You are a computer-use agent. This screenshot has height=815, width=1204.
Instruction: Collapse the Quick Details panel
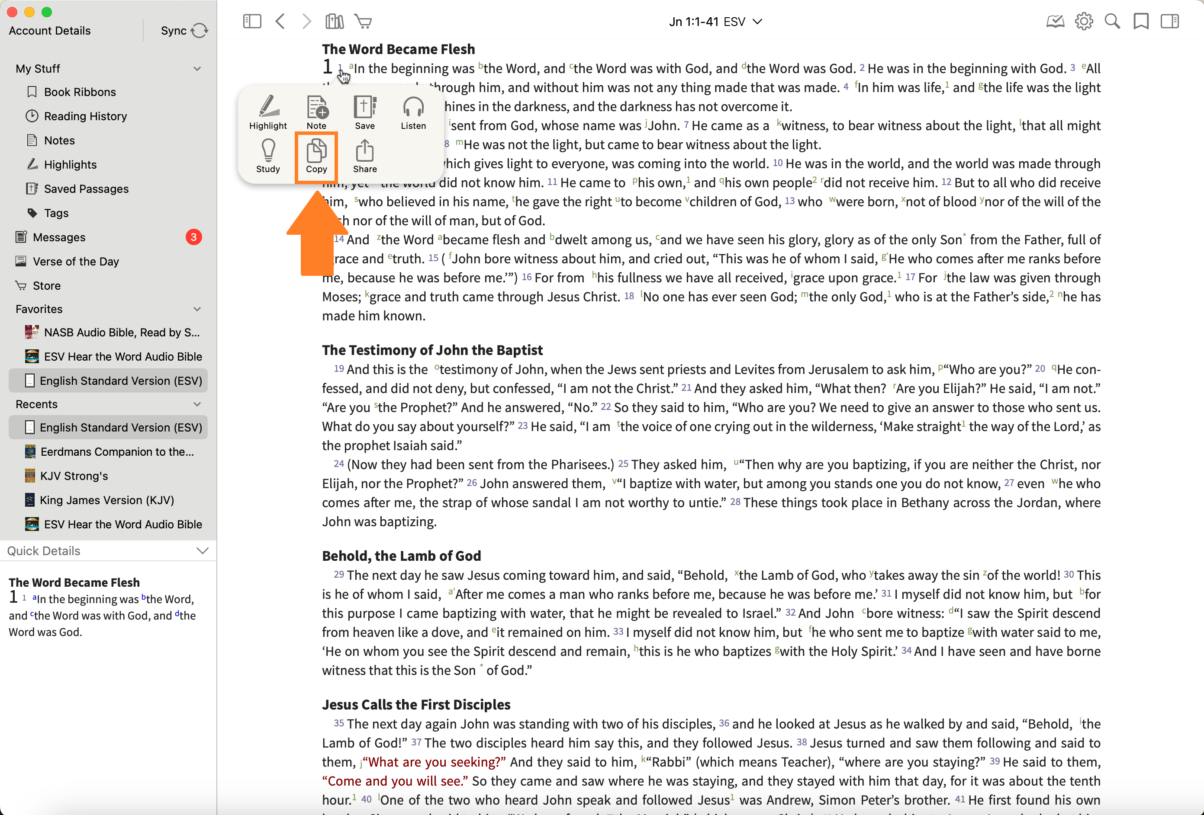[x=203, y=550]
